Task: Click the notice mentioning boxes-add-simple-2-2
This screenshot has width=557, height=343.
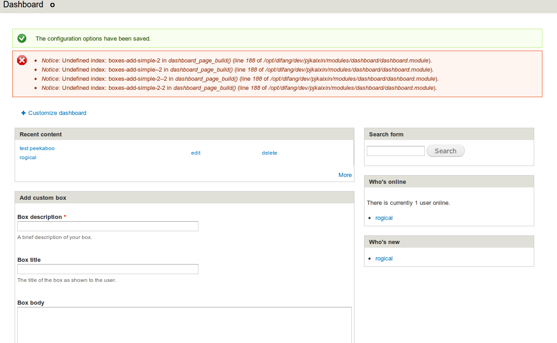Action: click(239, 88)
